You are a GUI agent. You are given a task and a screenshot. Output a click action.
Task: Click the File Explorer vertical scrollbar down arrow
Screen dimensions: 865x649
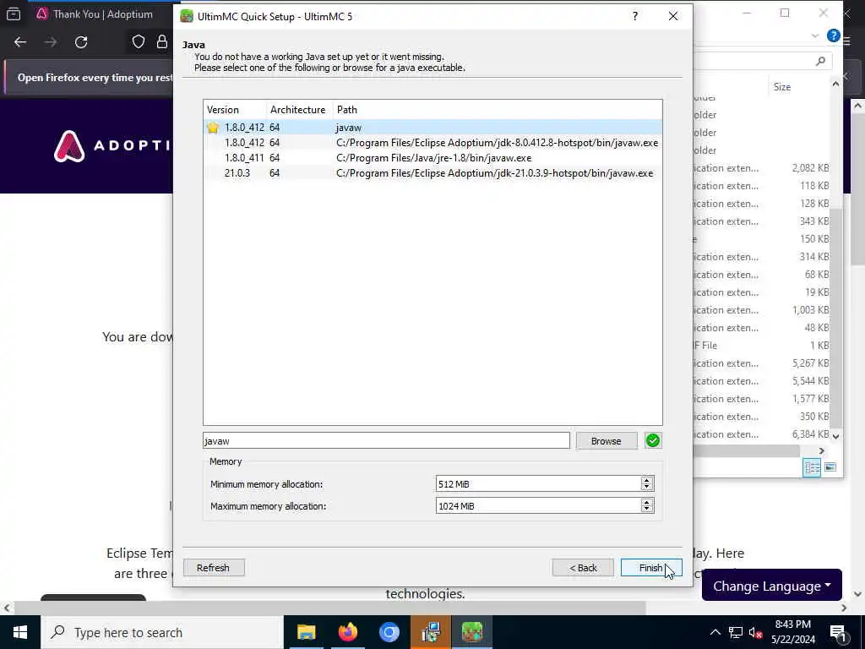pyautogui.click(x=835, y=436)
